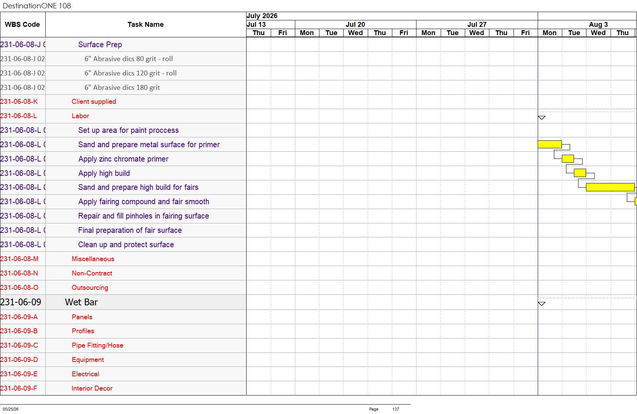Select the Client supplied task
The width and height of the screenshot is (637, 414).
[x=94, y=102]
